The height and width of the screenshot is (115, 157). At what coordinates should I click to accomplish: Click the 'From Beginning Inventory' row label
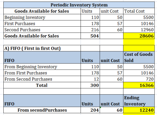[42, 67]
